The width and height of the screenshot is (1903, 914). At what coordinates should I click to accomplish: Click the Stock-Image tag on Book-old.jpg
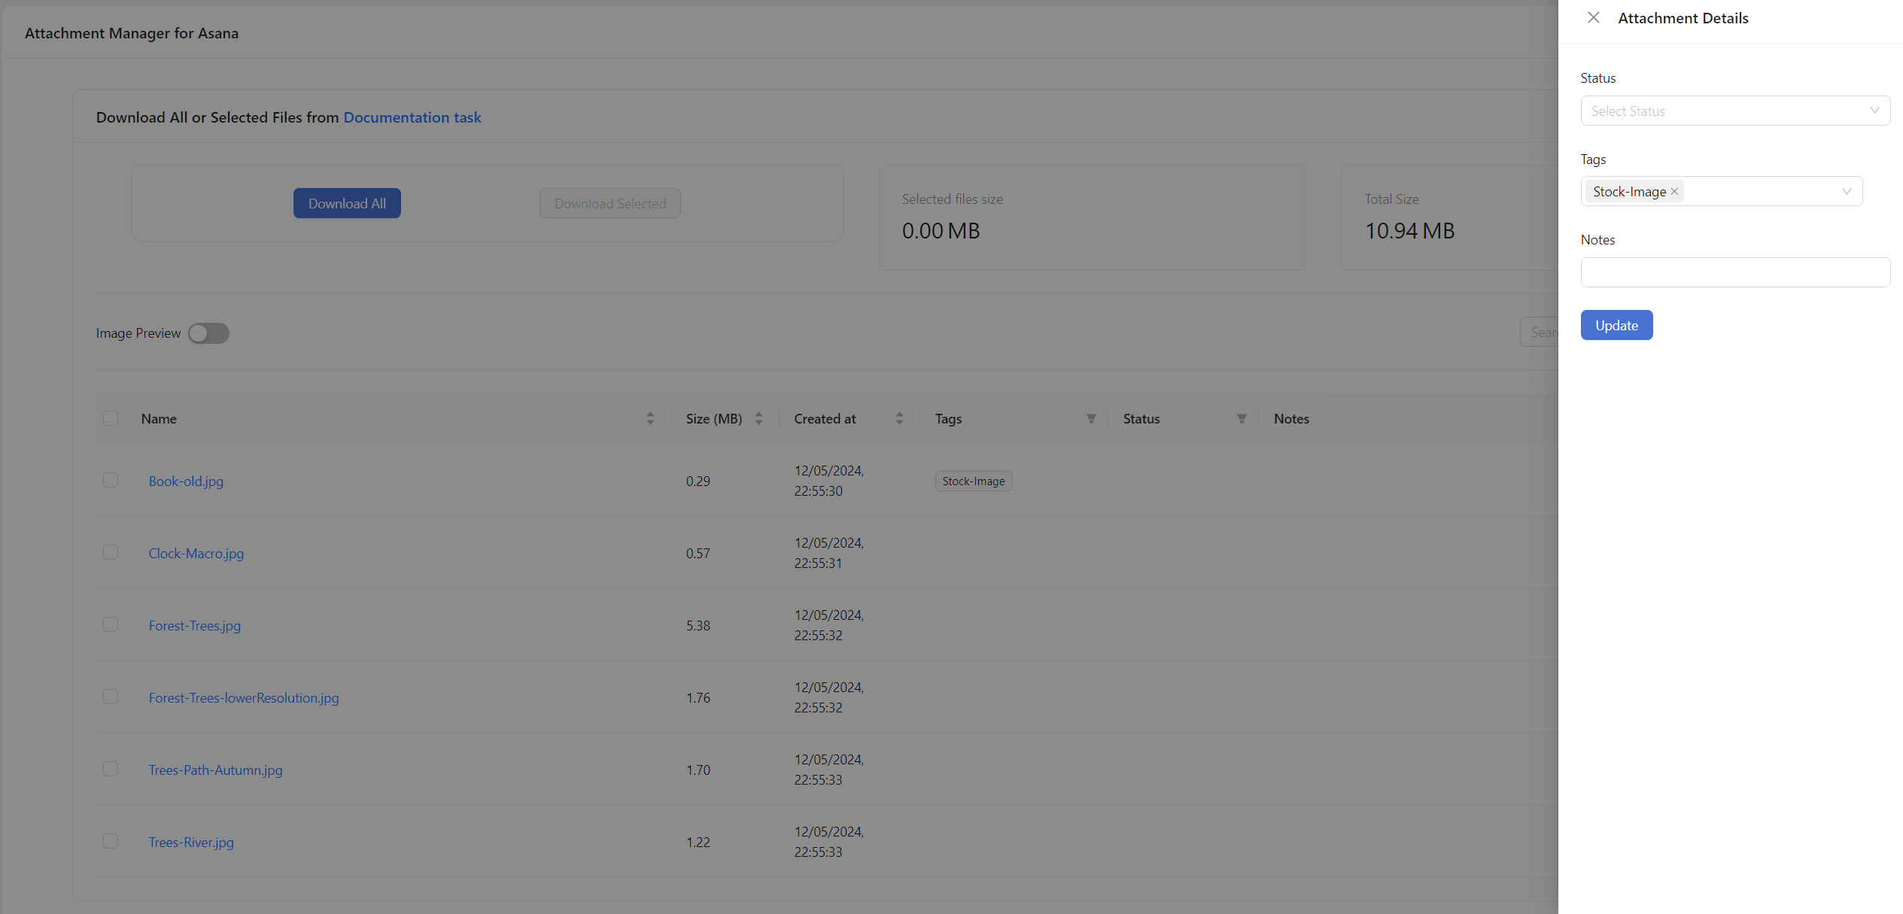pos(973,481)
